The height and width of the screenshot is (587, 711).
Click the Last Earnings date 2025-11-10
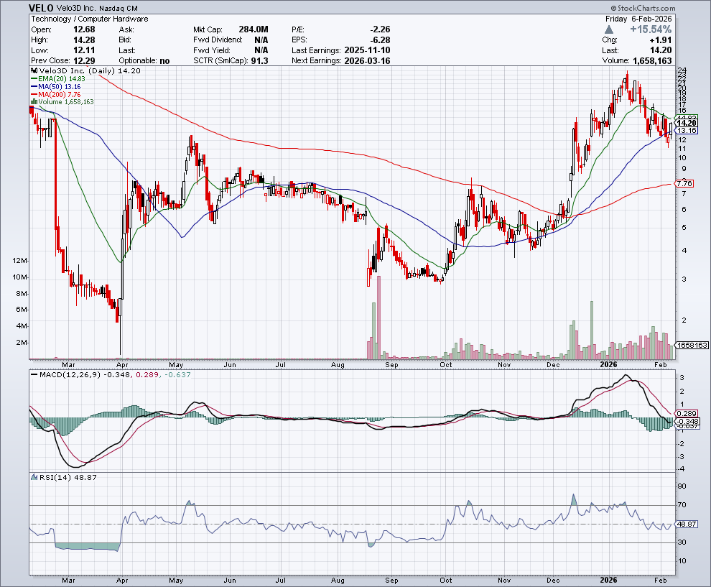pos(367,50)
